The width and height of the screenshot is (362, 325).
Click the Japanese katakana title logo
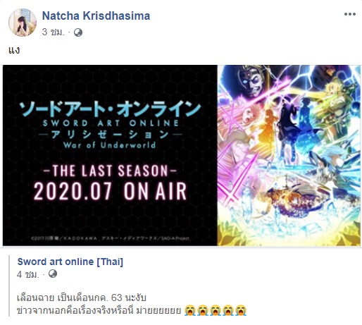click(x=110, y=109)
